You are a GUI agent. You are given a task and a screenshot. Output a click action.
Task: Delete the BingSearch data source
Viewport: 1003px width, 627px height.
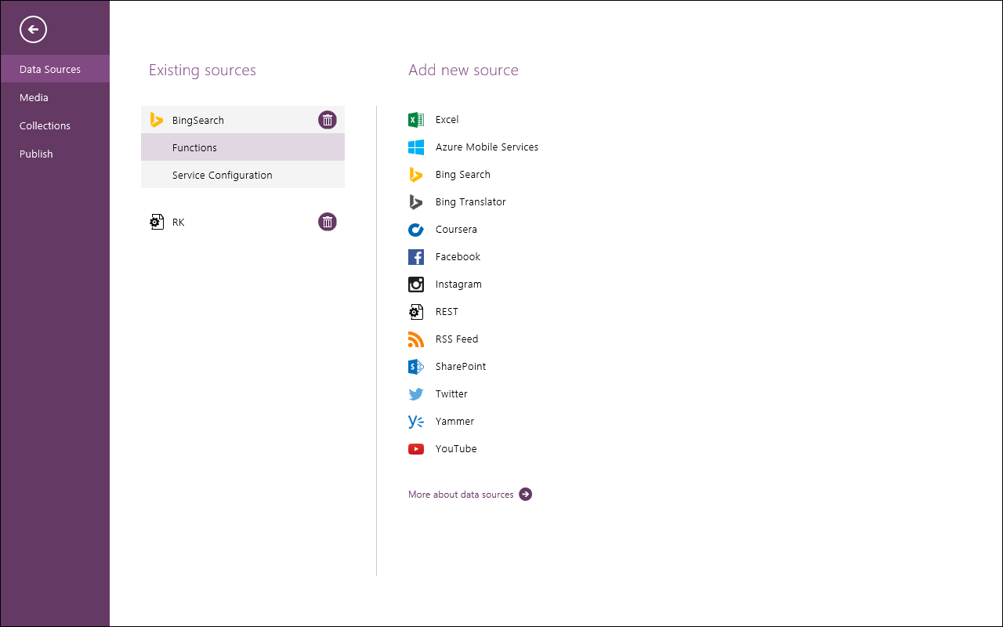click(x=328, y=120)
